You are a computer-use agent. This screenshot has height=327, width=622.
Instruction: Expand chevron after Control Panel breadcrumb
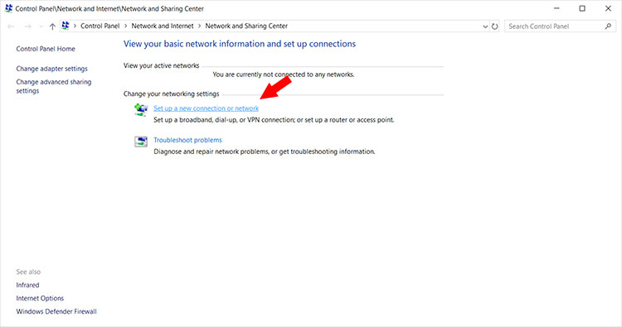point(126,26)
